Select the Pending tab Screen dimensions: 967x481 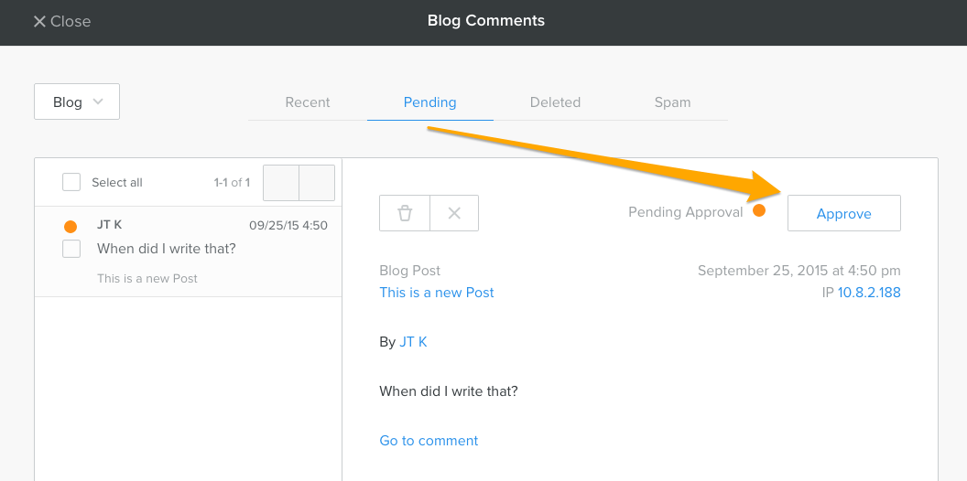[x=429, y=102]
